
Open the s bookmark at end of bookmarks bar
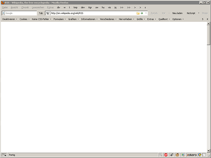point(145,7)
